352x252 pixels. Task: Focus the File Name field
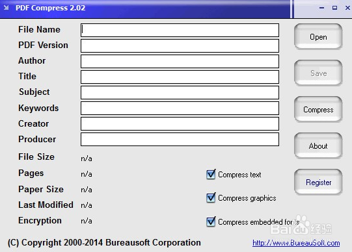tap(180, 30)
